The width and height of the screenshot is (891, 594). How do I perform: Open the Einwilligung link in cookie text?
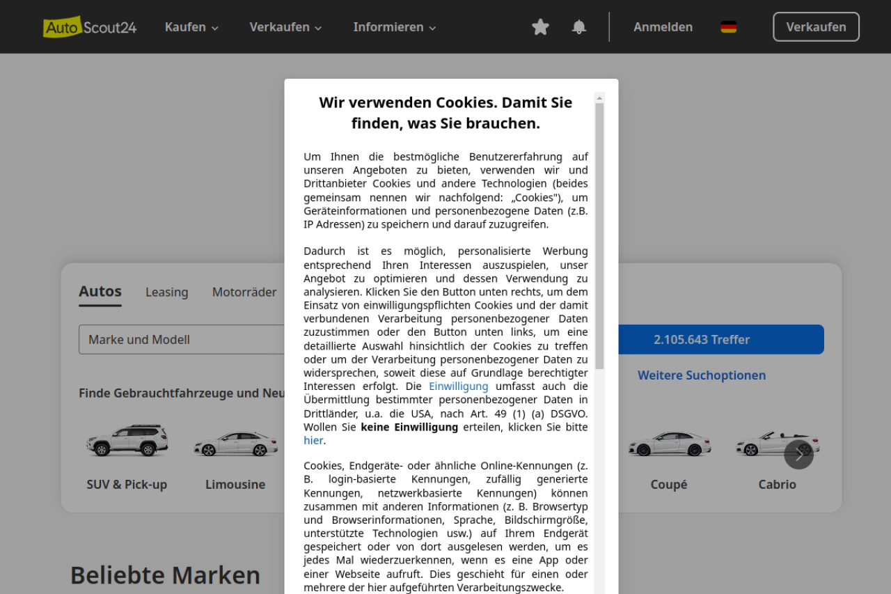click(x=458, y=386)
